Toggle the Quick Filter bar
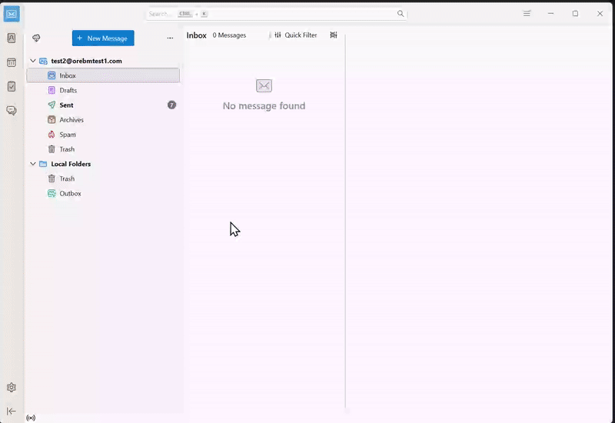The width and height of the screenshot is (615, 423). [296, 35]
